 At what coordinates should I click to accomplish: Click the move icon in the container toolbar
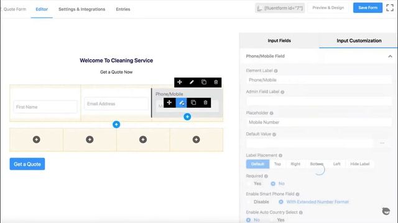(x=180, y=82)
